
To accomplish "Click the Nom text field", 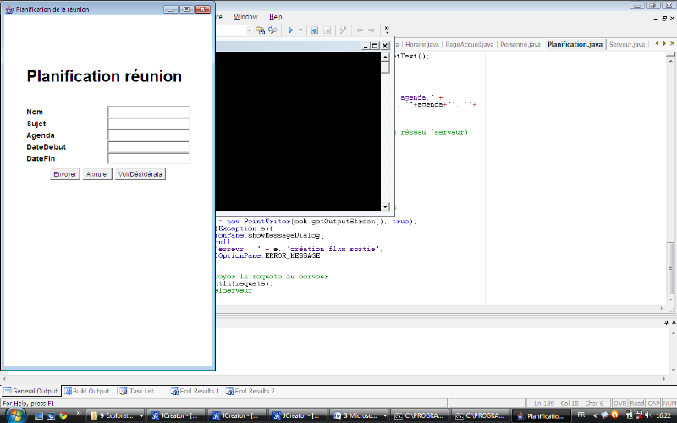I will tap(148, 113).
